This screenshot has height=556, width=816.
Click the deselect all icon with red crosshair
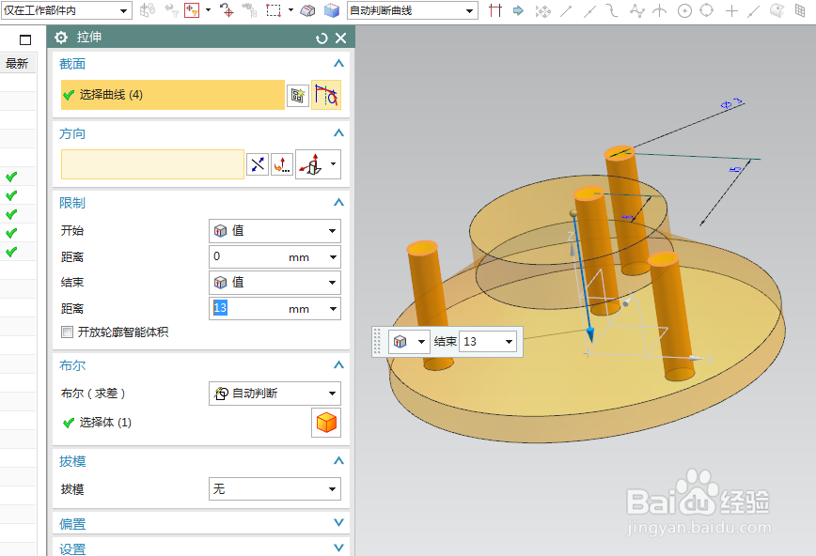click(x=227, y=10)
